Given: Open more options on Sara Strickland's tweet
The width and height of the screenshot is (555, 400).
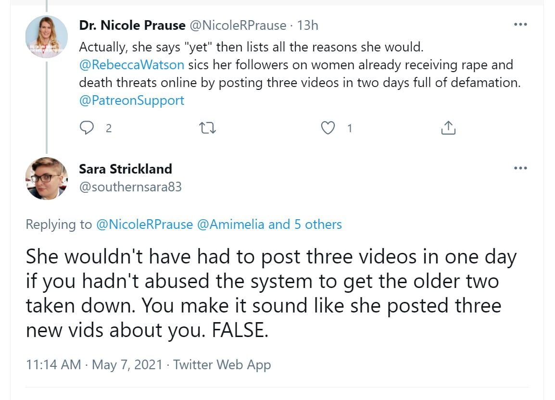Looking at the screenshot, I should click(520, 168).
